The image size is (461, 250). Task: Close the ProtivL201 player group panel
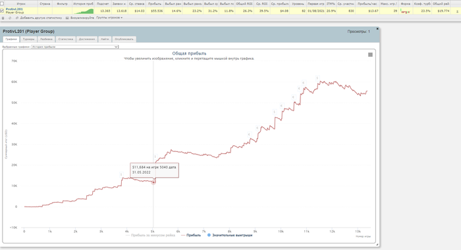pos(377,29)
